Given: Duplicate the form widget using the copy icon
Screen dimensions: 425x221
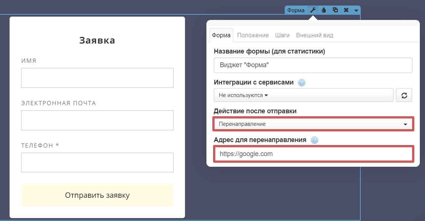Looking at the screenshot, I should pyautogui.click(x=335, y=10).
